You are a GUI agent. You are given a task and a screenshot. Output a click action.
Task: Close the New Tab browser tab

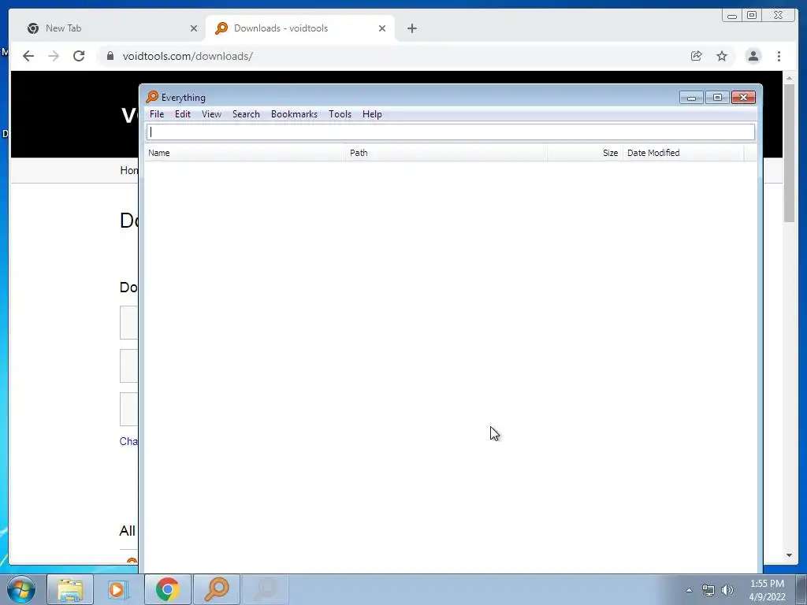tap(194, 28)
